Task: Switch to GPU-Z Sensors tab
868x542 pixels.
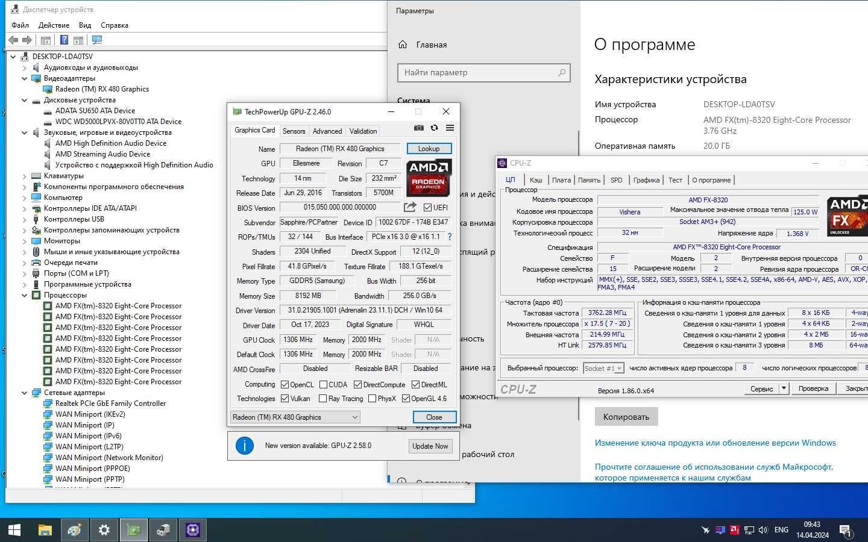Action: (294, 131)
